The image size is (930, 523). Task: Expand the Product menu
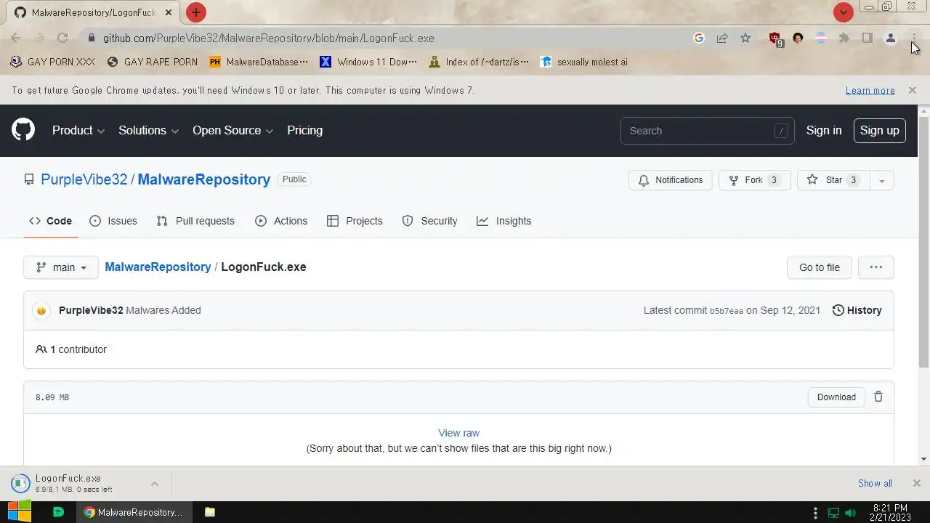(x=78, y=131)
